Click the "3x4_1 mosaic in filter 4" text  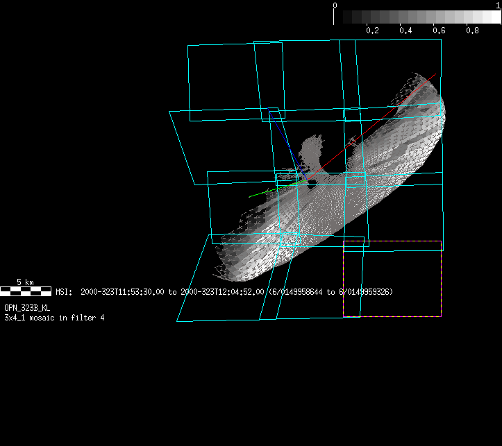[x=55, y=317]
